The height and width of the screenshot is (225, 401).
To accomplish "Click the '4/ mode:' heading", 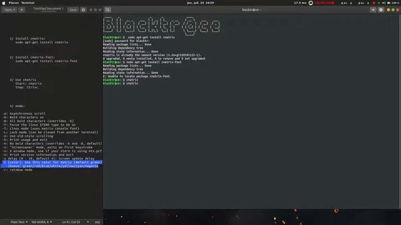I will tap(18, 106).
